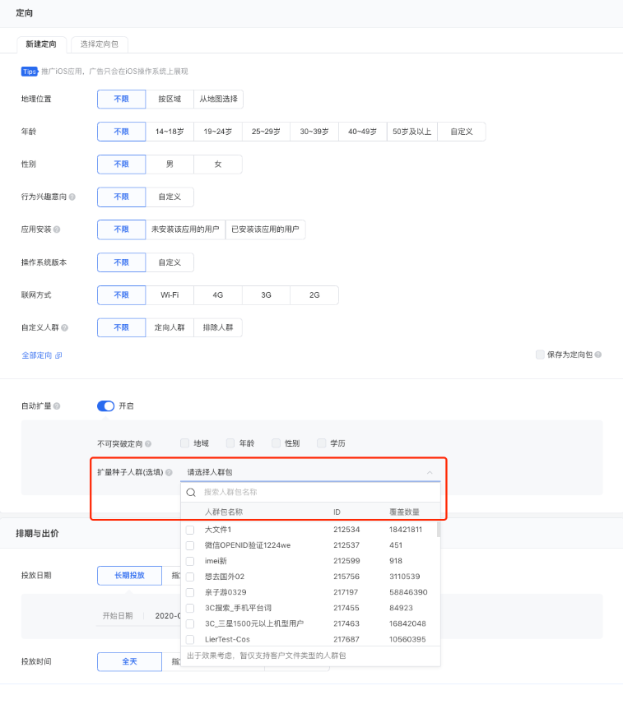Check the 保存为定向包 checkbox
The image size is (623, 709).
[x=540, y=354]
